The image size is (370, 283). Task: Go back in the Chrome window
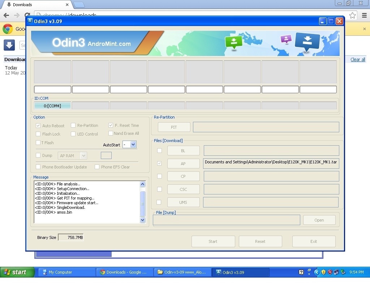click(x=7, y=15)
